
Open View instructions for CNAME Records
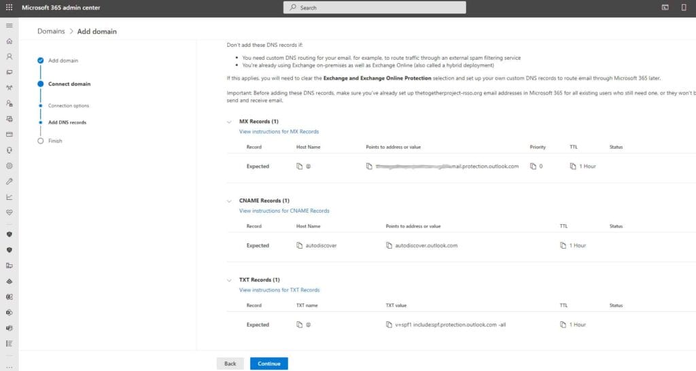click(x=284, y=211)
